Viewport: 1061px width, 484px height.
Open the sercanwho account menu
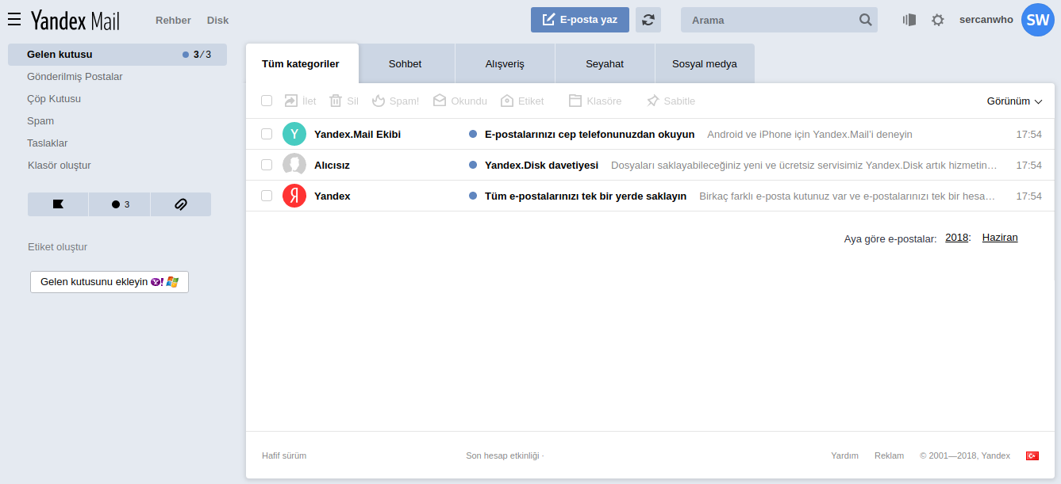[x=986, y=20]
